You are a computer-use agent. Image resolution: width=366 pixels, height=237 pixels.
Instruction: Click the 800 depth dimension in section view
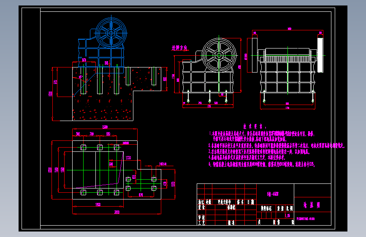(x=165, y=79)
